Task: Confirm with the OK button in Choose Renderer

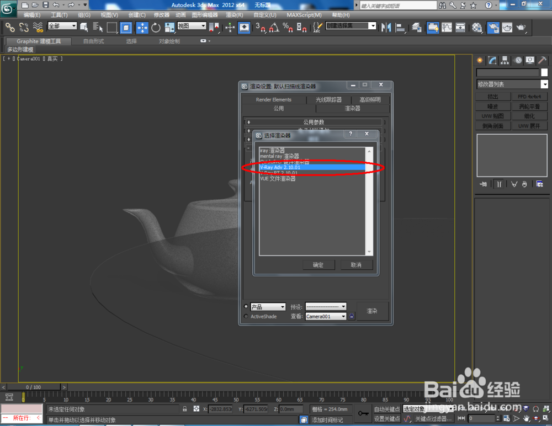Action: [x=319, y=265]
